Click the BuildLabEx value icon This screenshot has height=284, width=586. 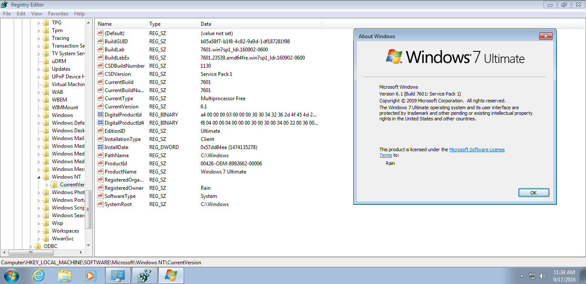coord(100,58)
